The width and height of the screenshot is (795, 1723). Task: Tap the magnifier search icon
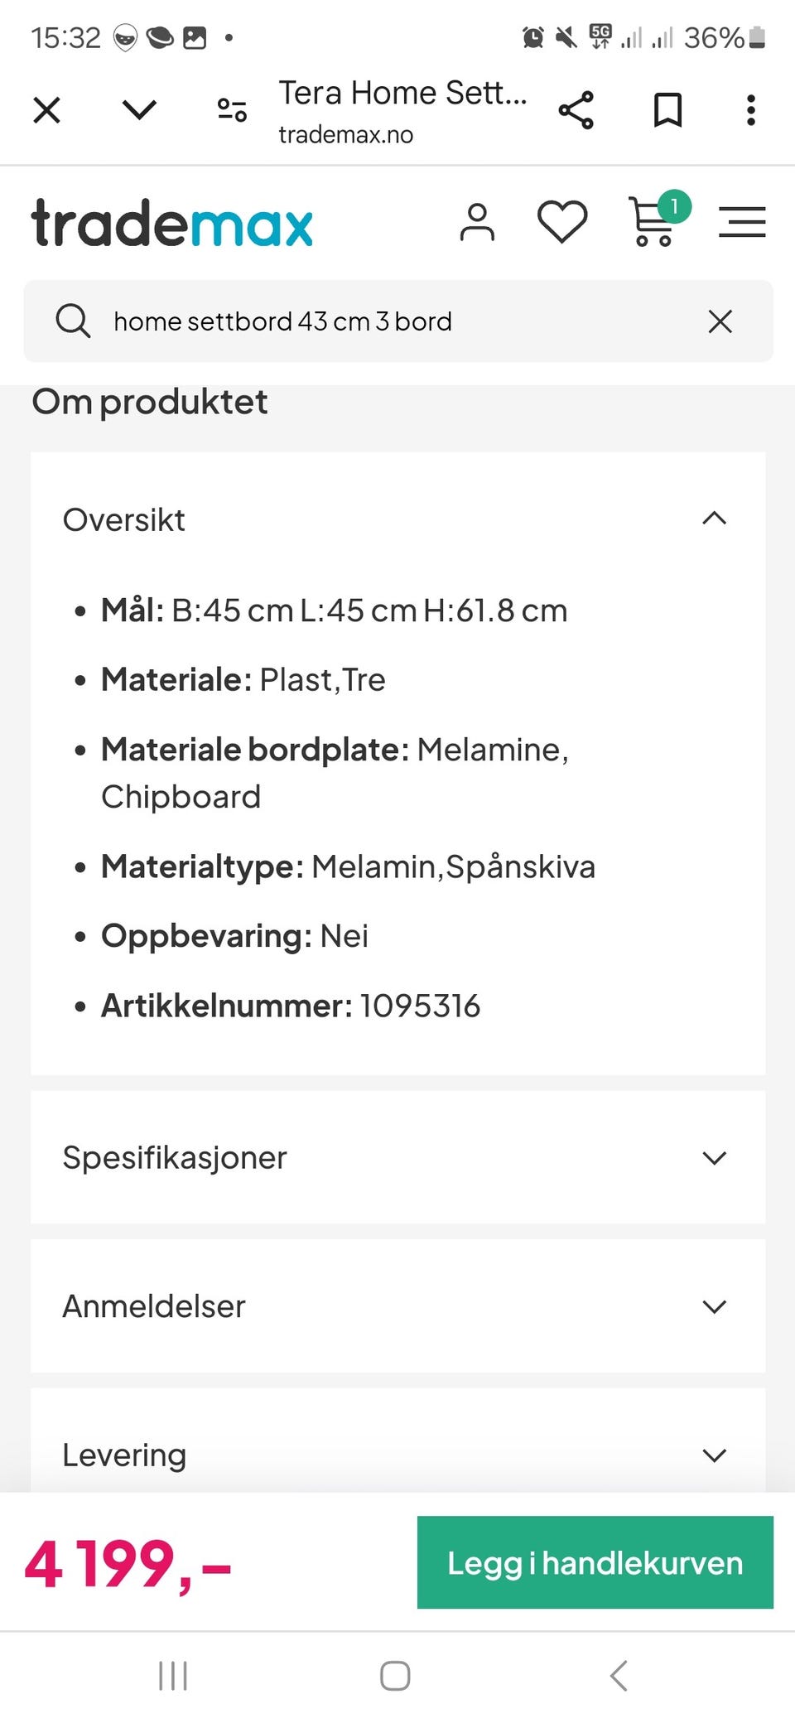pyautogui.click(x=73, y=321)
